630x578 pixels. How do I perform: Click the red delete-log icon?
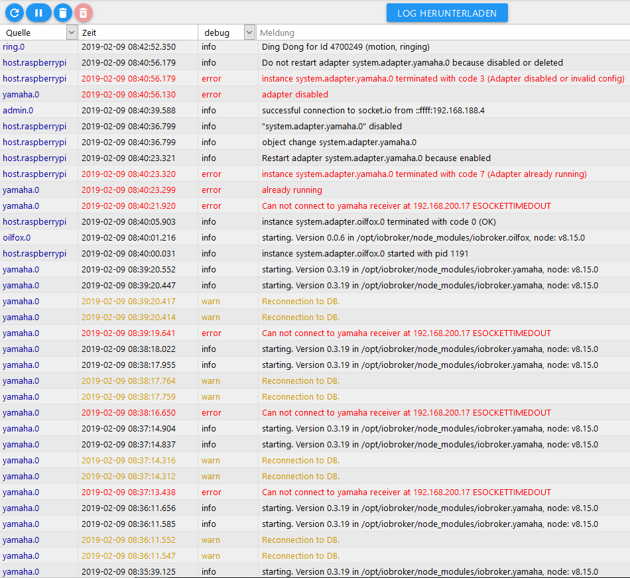pos(83,13)
